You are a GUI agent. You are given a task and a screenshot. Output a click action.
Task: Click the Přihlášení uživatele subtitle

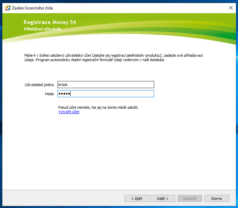pyautogui.click(x=43, y=29)
